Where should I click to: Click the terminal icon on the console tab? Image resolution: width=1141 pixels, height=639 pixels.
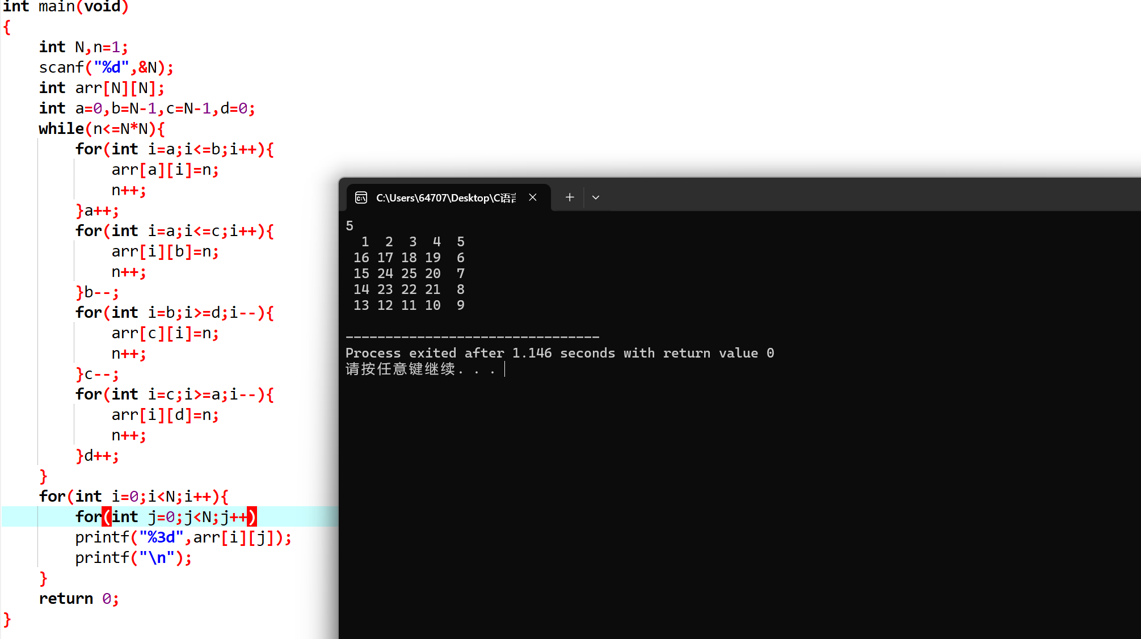(x=361, y=197)
